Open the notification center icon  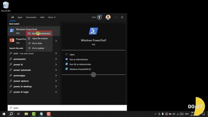tap(203, 114)
